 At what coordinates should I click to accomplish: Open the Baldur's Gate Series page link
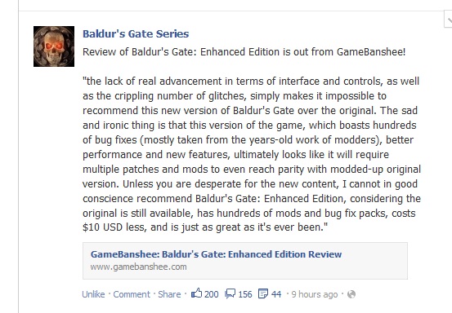(x=136, y=34)
